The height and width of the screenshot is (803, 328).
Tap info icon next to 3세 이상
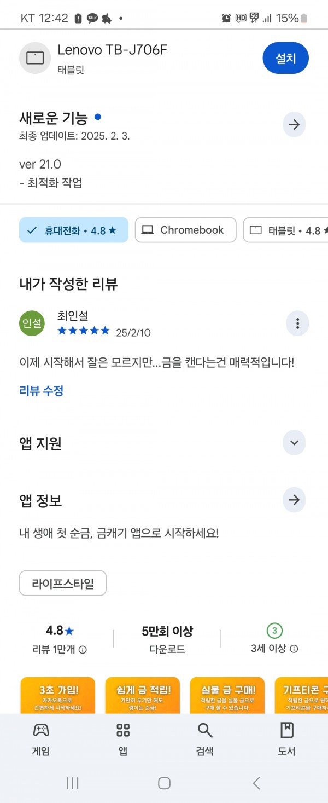coord(294,649)
